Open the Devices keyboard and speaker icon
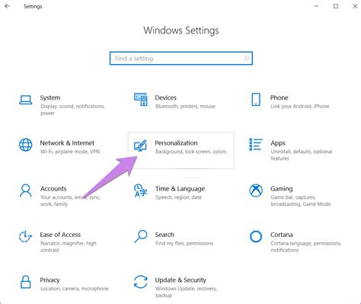361x304 pixels. pos(141,99)
